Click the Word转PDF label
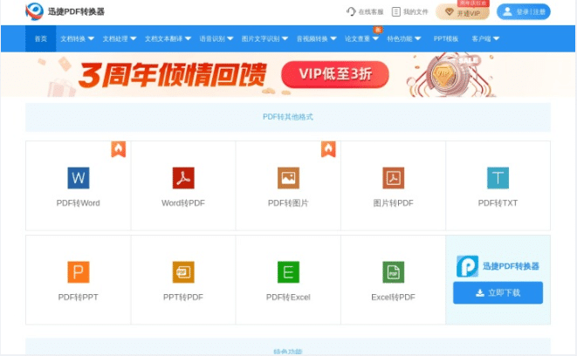 coord(183,203)
